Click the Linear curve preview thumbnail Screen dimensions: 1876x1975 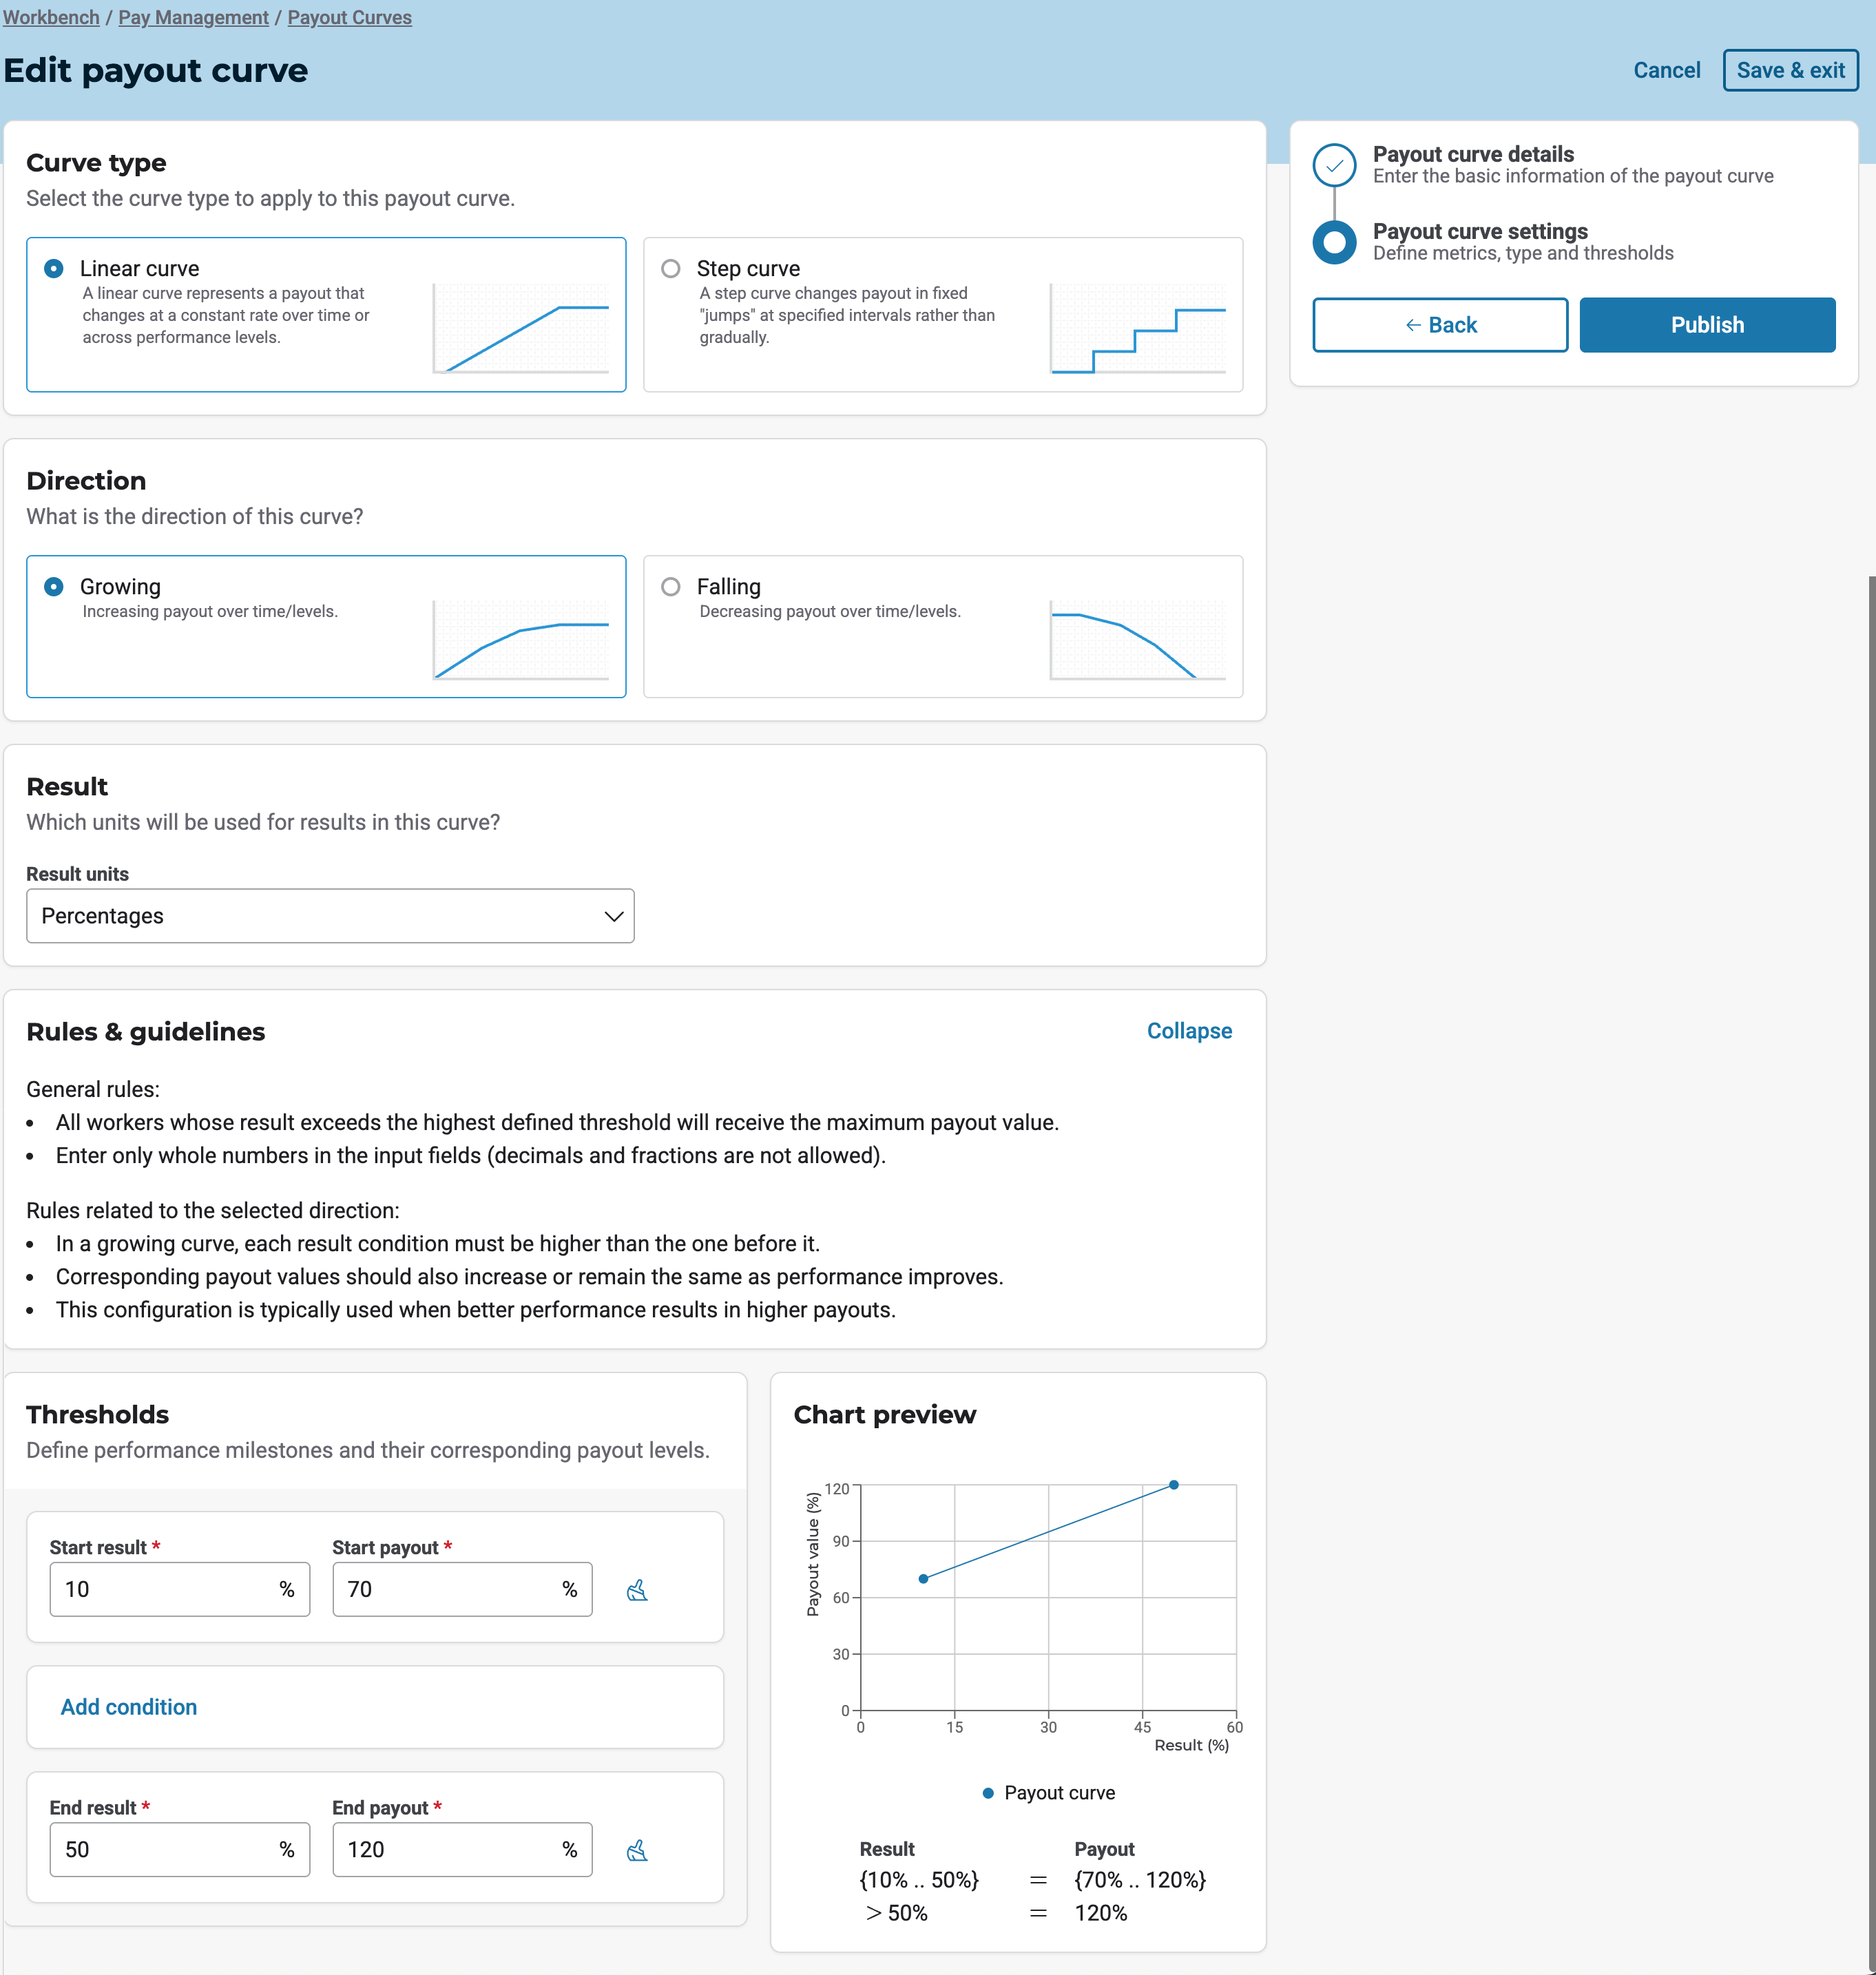[520, 328]
